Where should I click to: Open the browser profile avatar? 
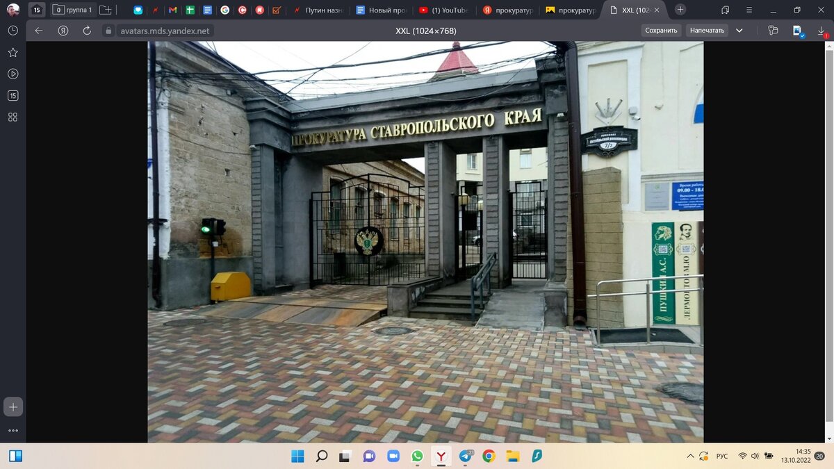point(13,10)
